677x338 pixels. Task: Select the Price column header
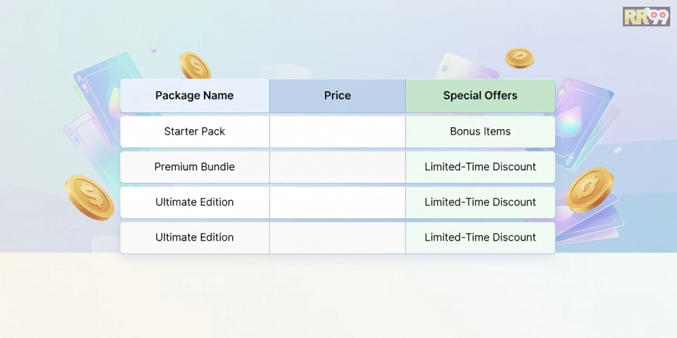pos(337,96)
